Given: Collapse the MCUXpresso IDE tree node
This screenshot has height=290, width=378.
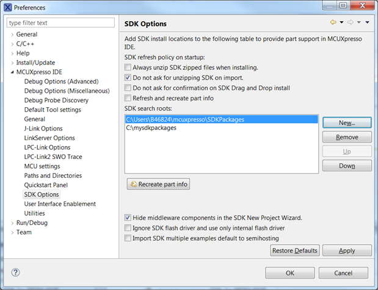Looking at the screenshot, I should coord(12,72).
